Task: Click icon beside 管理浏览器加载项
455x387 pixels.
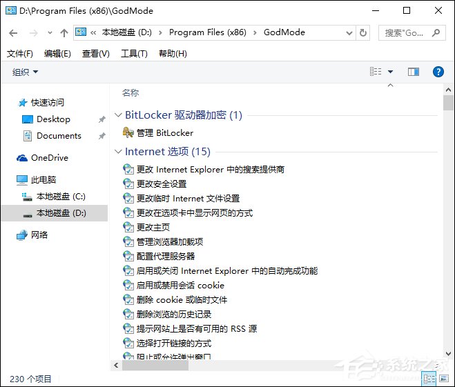Action: 128,241
